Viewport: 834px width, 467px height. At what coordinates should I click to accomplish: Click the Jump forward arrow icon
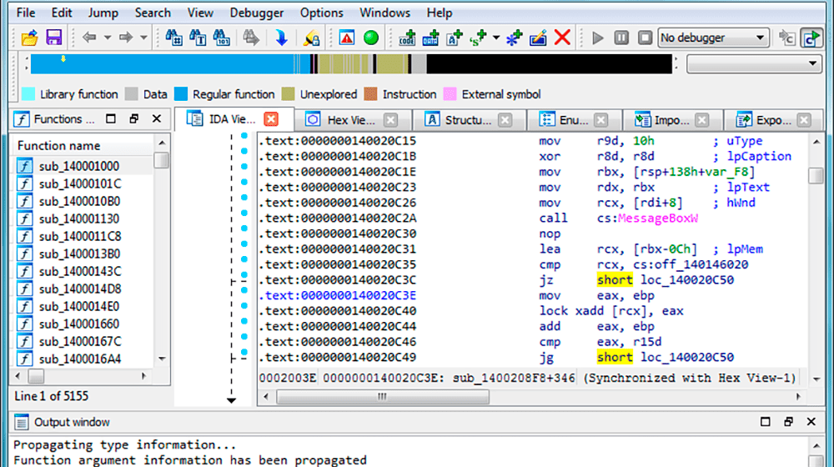126,38
